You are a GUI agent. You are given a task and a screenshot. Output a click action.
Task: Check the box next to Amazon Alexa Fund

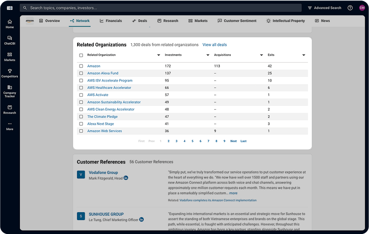pos(81,73)
